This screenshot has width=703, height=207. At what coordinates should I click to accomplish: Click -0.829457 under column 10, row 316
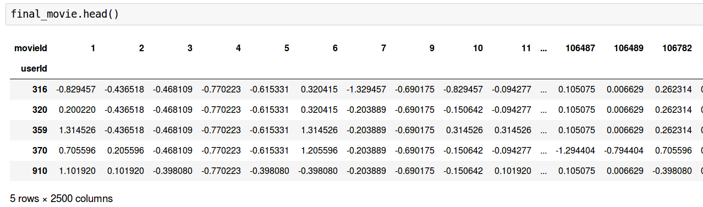(463, 89)
